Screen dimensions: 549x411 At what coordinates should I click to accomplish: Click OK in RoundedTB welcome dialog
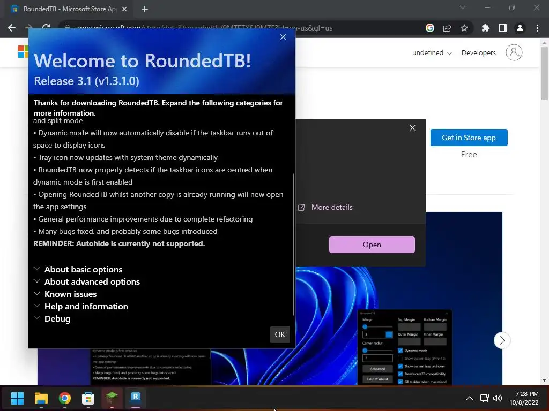(280, 334)
